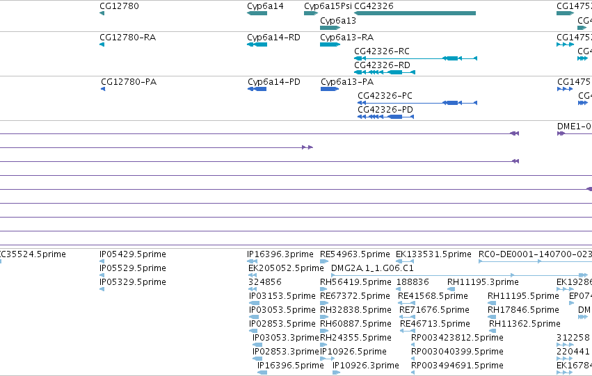The image size is (592, 376).
Task: Select the Cyp6a14 gene label
Action: pos(265,6)
